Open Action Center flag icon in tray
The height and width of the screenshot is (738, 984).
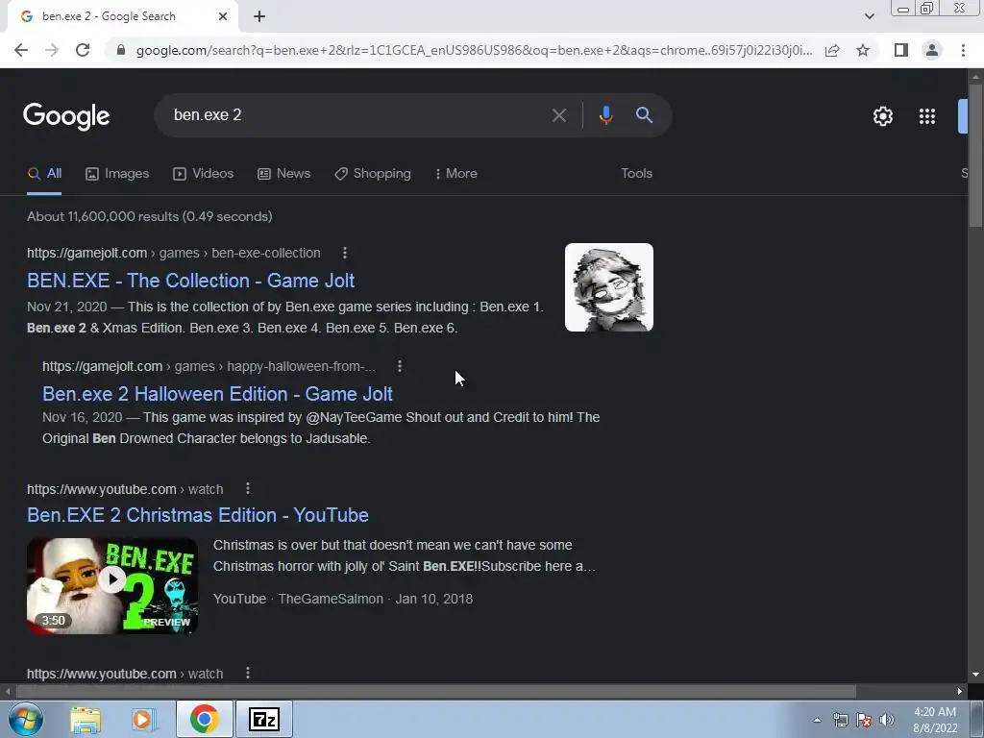(x=864, y=720)
